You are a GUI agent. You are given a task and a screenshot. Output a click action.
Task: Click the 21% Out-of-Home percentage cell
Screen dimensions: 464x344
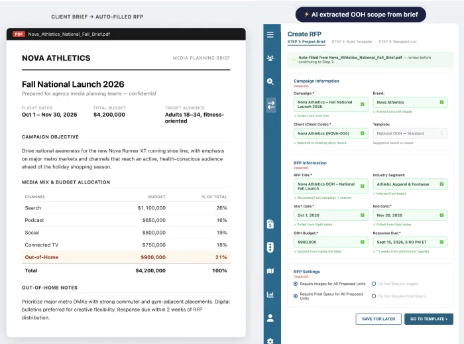[x=221, y=257]
